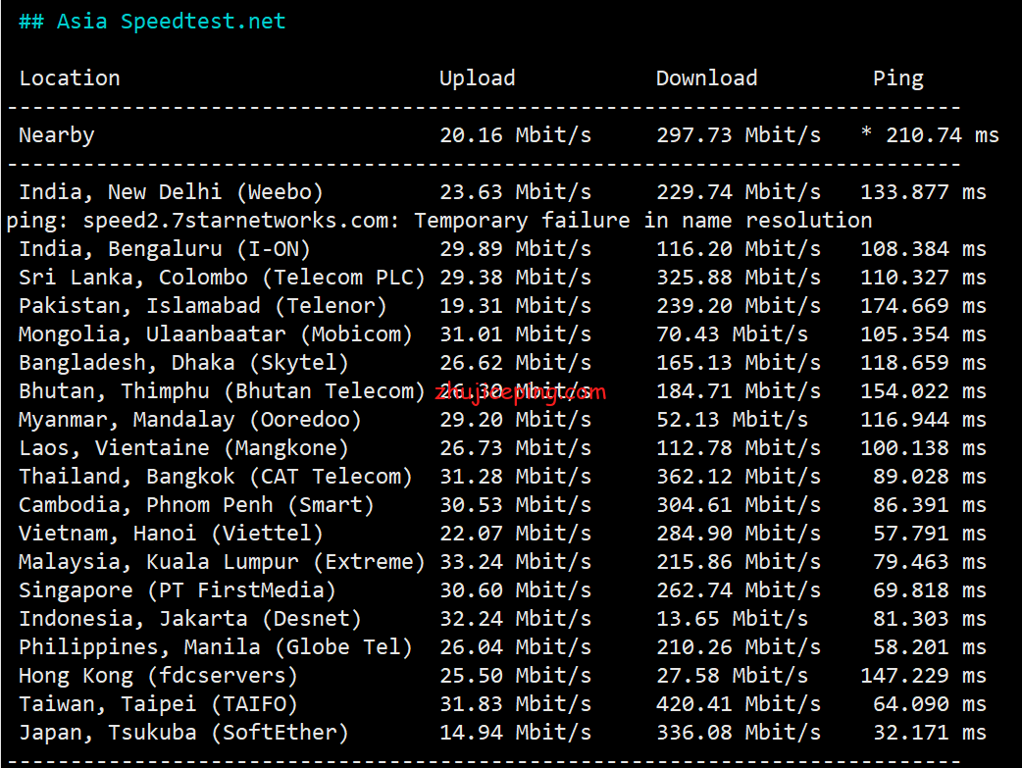This screenshot has height=768, width=1022.
Task: Click the Location column header
Action: [x=70, y=78]
